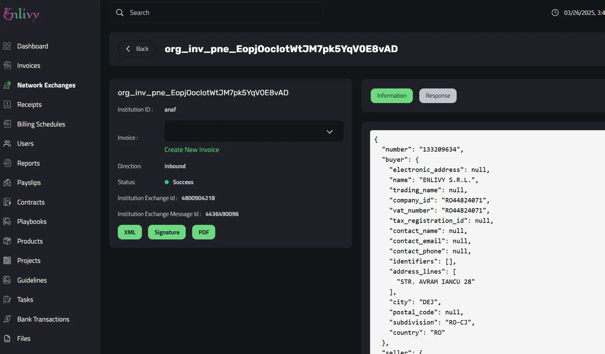Click the JSON vat_number RO44824071 line

[x=439, y=210]
